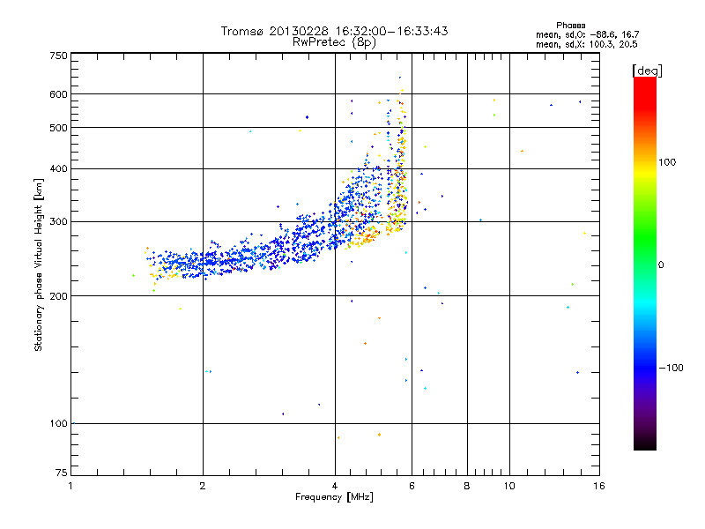The height and width of the screenshot is (529, 705).
Task: Click the 'RwPretec (8p)' subtitle
Action: click(x=334, y=42)
